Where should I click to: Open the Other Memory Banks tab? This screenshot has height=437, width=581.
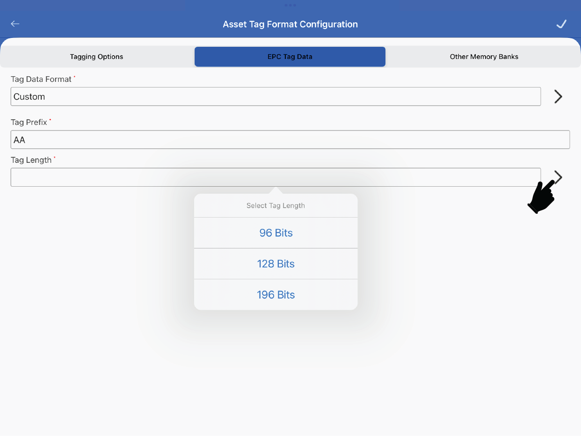(484, 57)
